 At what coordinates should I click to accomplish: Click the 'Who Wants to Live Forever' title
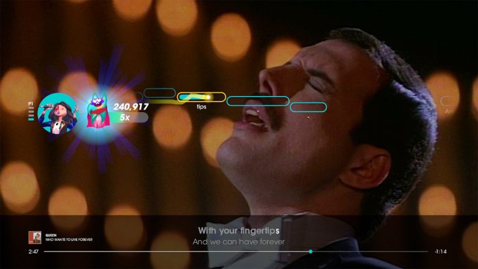pos(69,240)
